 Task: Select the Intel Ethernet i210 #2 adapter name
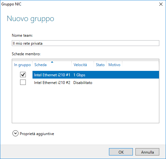(52, 83)
